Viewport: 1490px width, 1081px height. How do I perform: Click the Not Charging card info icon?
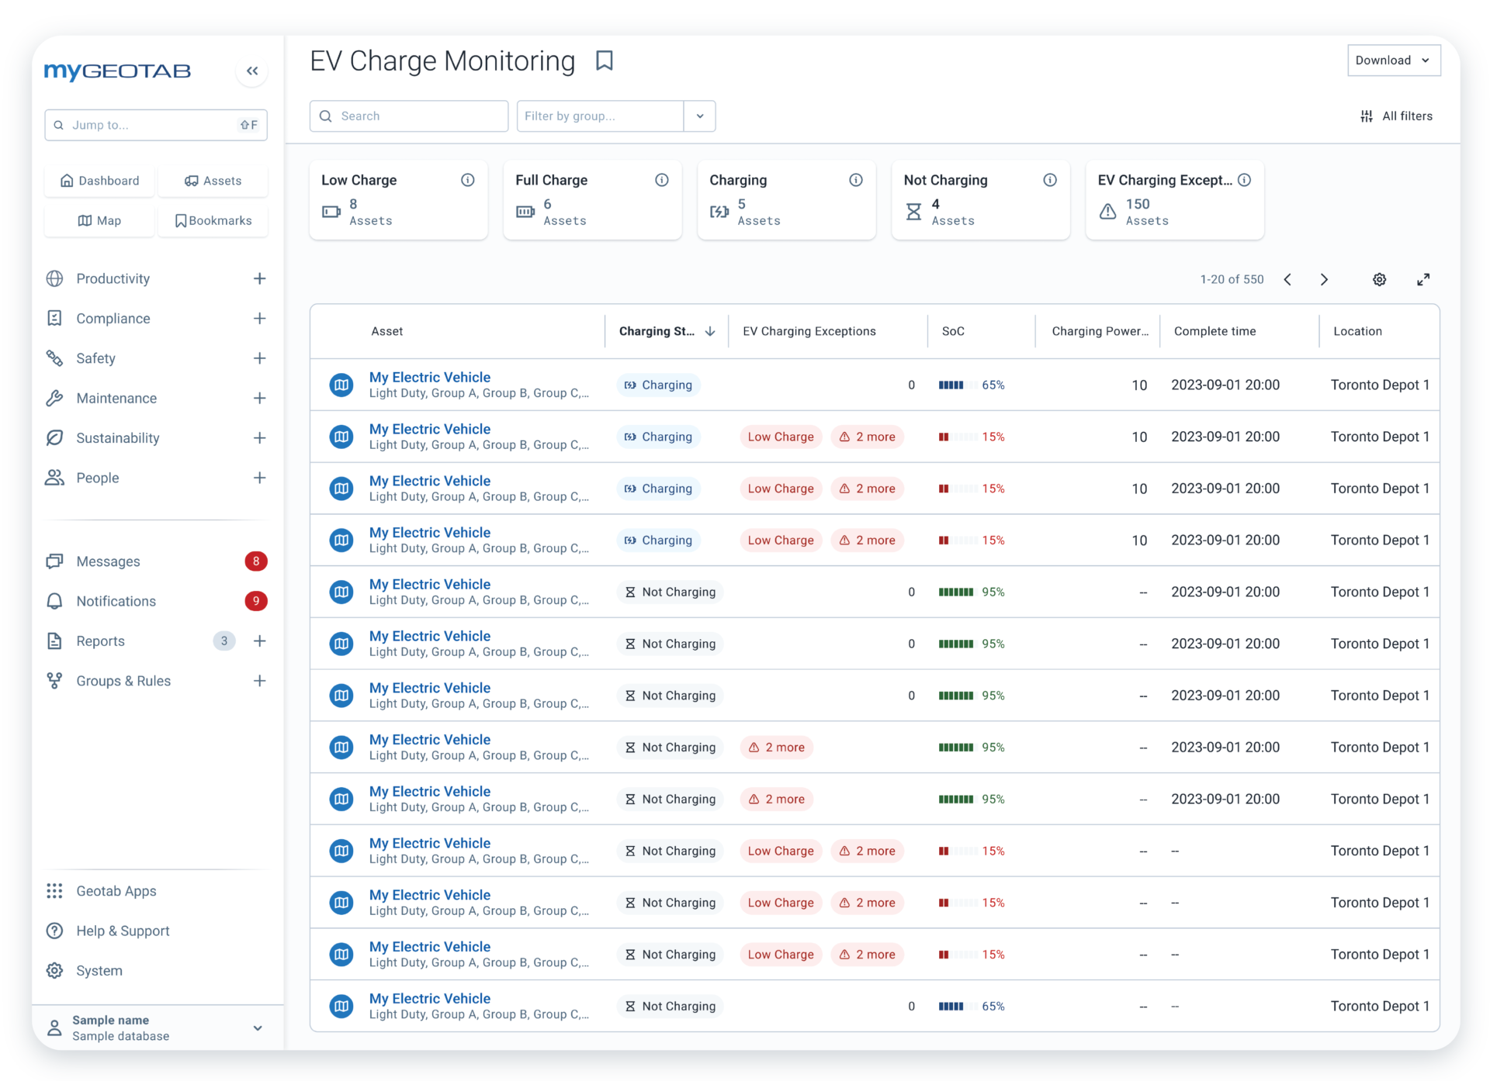click(1050, 180)
